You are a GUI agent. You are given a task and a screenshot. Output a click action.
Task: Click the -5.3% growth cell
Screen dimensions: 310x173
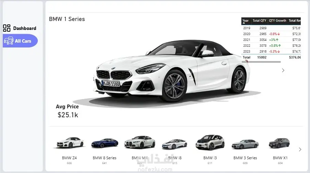[274, 52]
